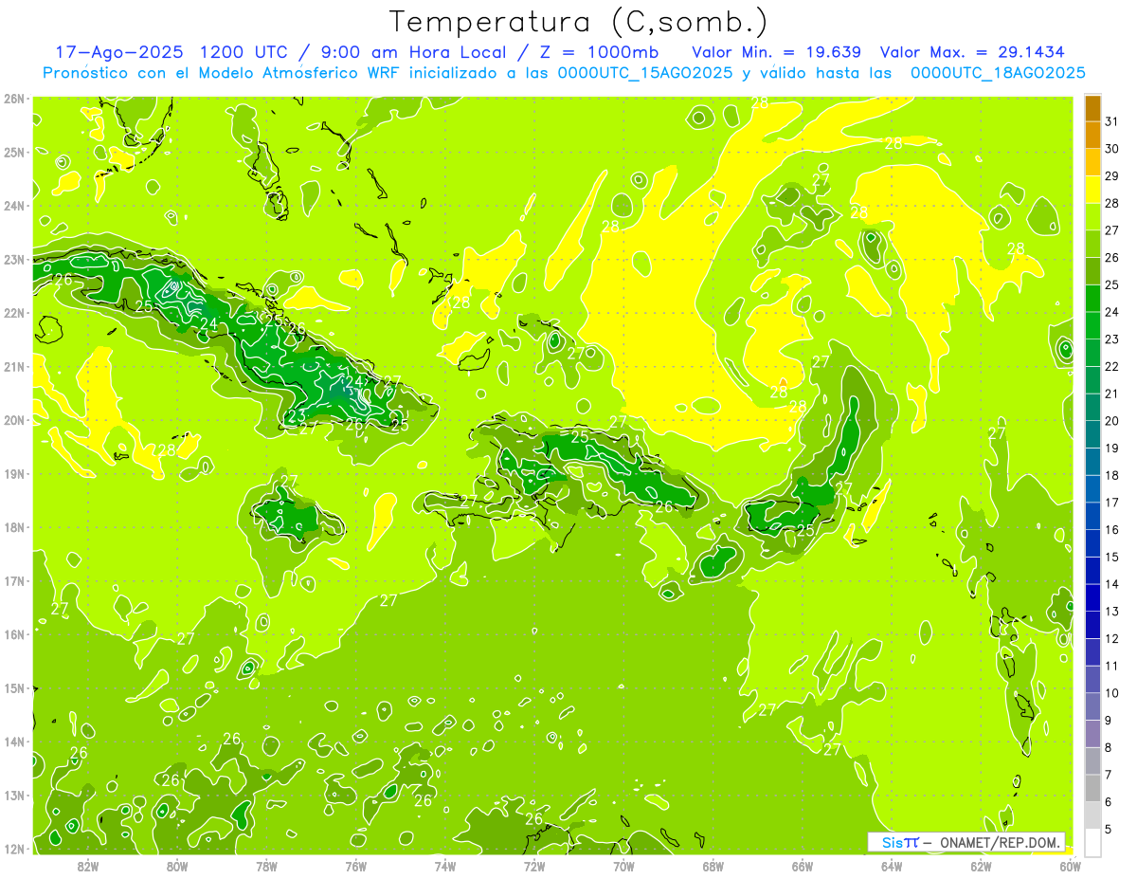Click the grey color bar segment between 6 and 7
Viewport: 1137px width, 879px height.
point(1092,788)
